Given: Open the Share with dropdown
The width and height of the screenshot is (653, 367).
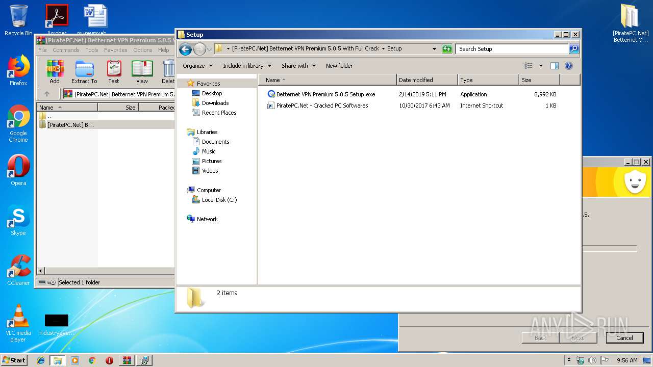Looking at the screenshot, I should pos(298,66).
